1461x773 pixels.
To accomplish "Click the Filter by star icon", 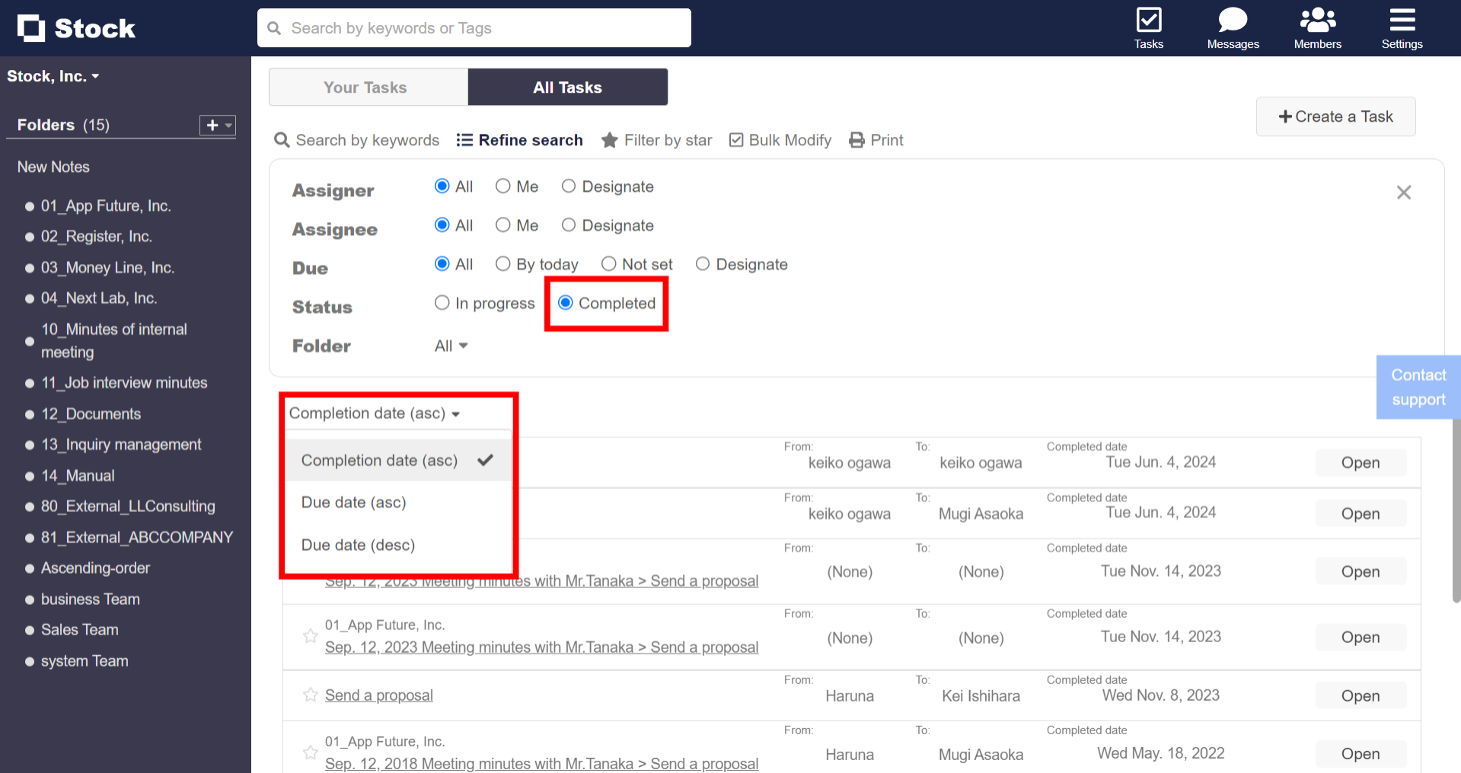I will 609,140.
